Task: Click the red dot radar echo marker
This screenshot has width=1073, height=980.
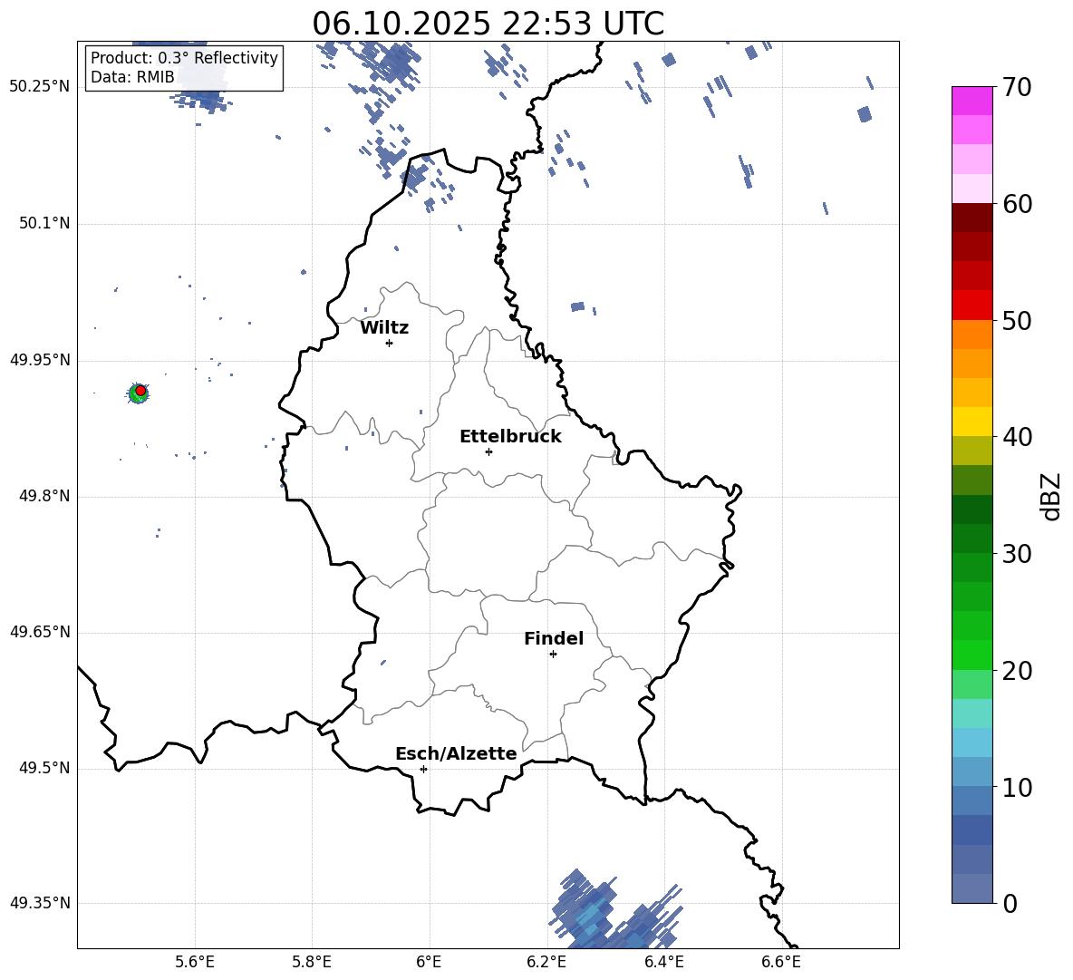Action: 140,390
